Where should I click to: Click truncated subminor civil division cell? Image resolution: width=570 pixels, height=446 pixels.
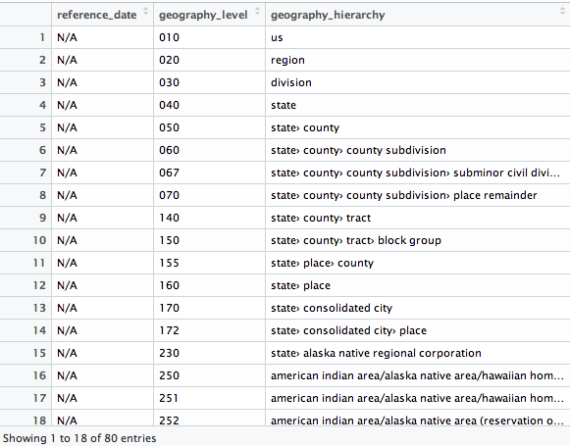click(418, 173)
